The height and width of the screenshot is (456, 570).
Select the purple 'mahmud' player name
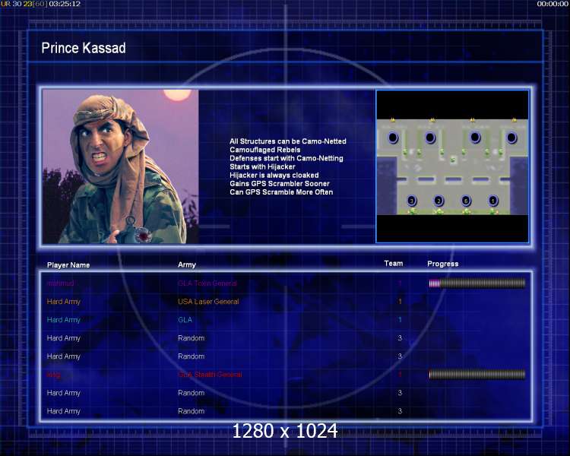pos(60,283)
